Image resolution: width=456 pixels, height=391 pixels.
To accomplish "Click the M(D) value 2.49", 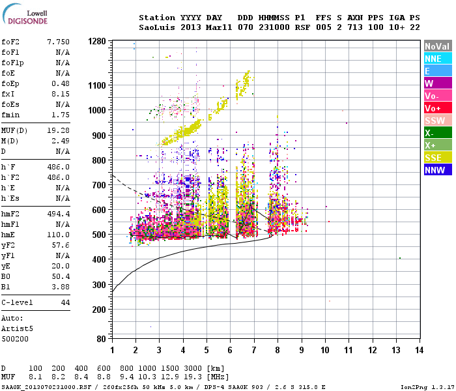I will pyautogui.click(x=61, y=141).
